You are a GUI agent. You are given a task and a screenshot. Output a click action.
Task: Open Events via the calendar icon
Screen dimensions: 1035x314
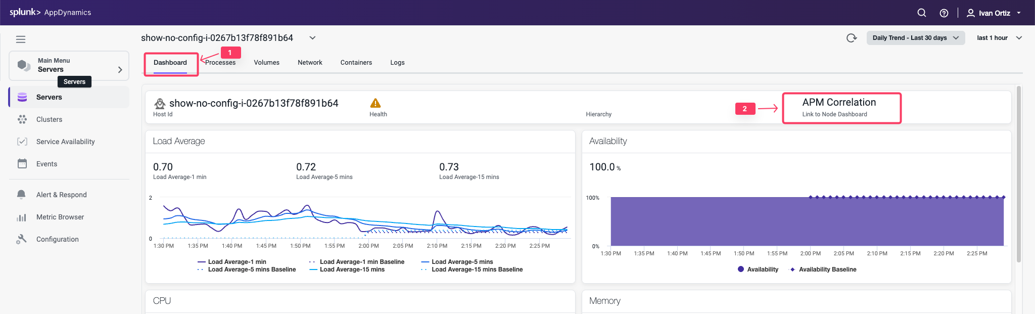coord(22,164)
